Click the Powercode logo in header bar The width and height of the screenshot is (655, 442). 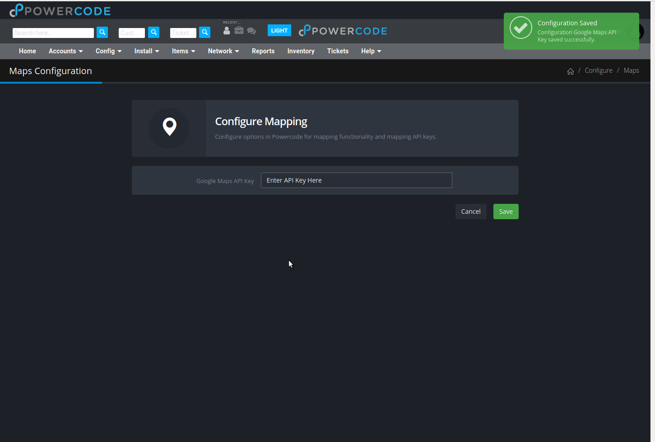point(343,31)
